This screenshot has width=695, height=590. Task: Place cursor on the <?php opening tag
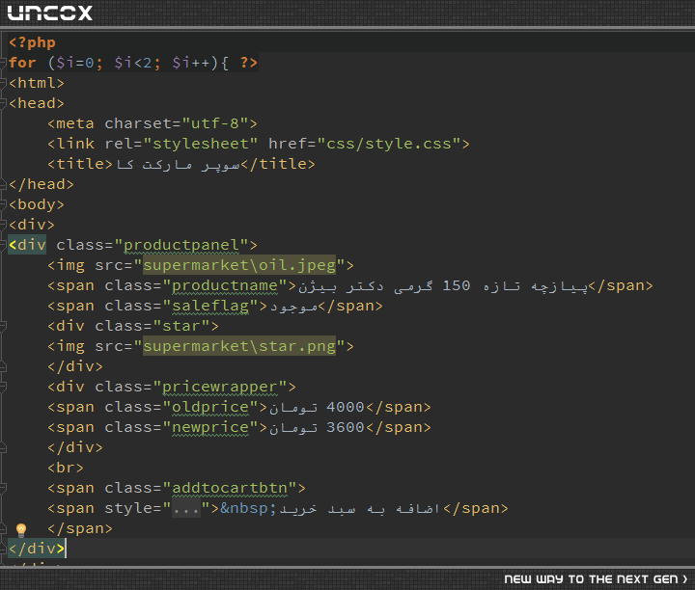click(32, 42)
